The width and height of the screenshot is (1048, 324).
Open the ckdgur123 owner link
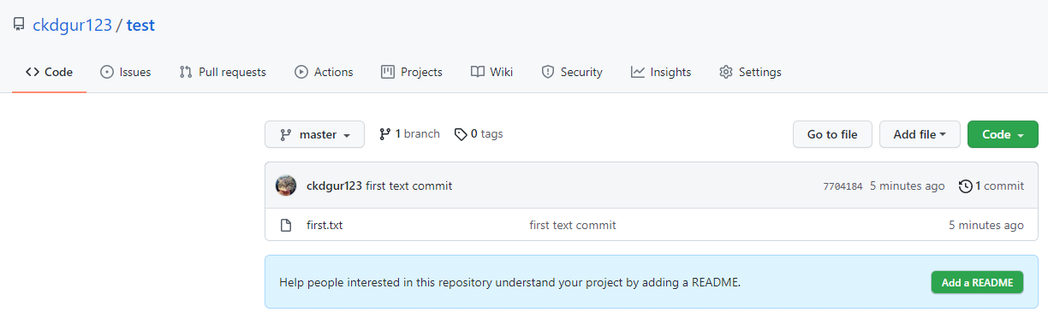(72, 25)
